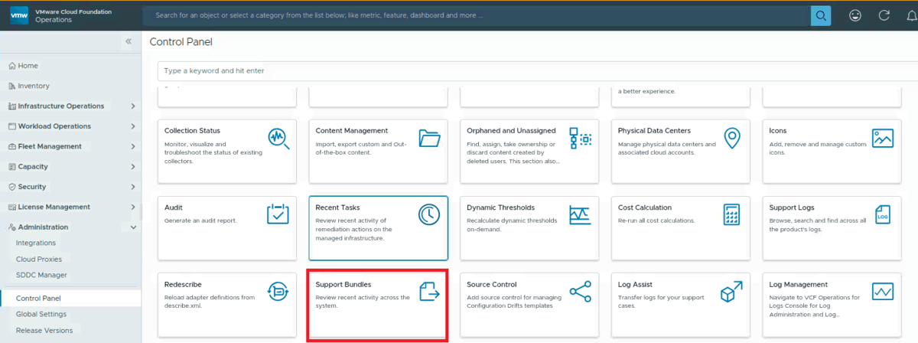Click the Security shield icon in sidebar

click(11, 187)
